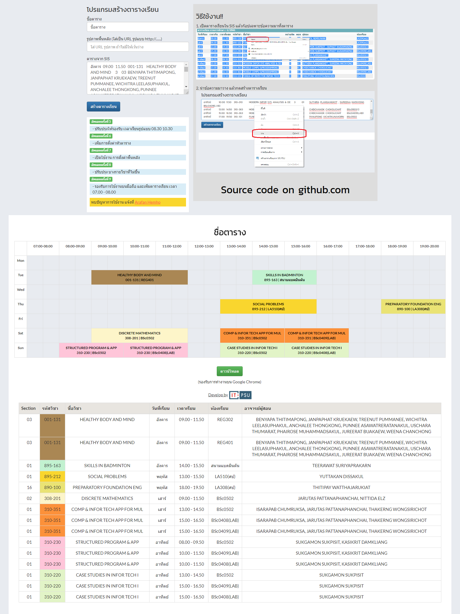Click YUTTAKAN DISSAKUL instructor cell
This screenshot has width=460, height=614.
coord(342,476)
